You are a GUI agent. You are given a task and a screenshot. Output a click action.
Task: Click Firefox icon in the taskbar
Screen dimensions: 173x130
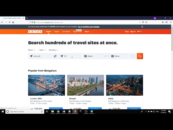[75, 112]
